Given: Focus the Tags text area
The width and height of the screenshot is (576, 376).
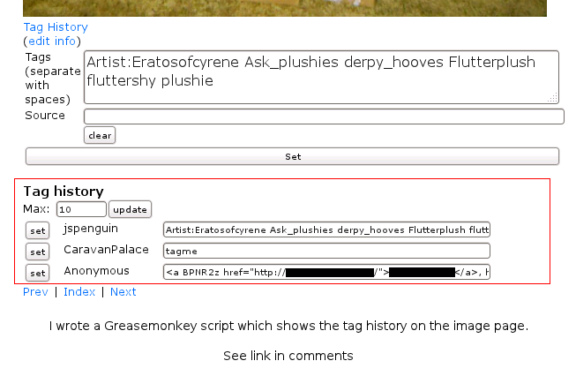Looking at the screenshot, I should pos(321,77).
